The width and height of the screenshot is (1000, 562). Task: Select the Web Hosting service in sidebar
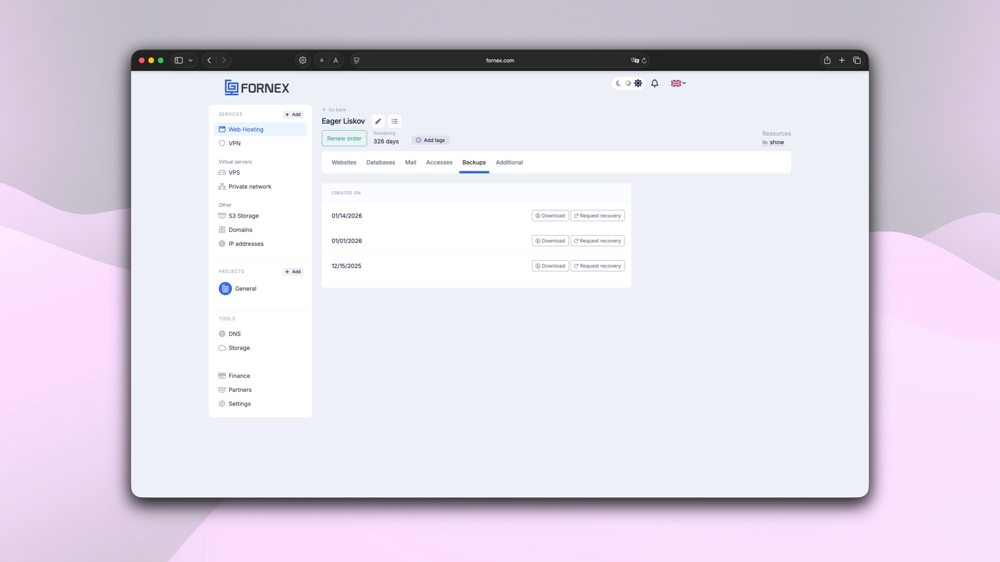(245, 129)
